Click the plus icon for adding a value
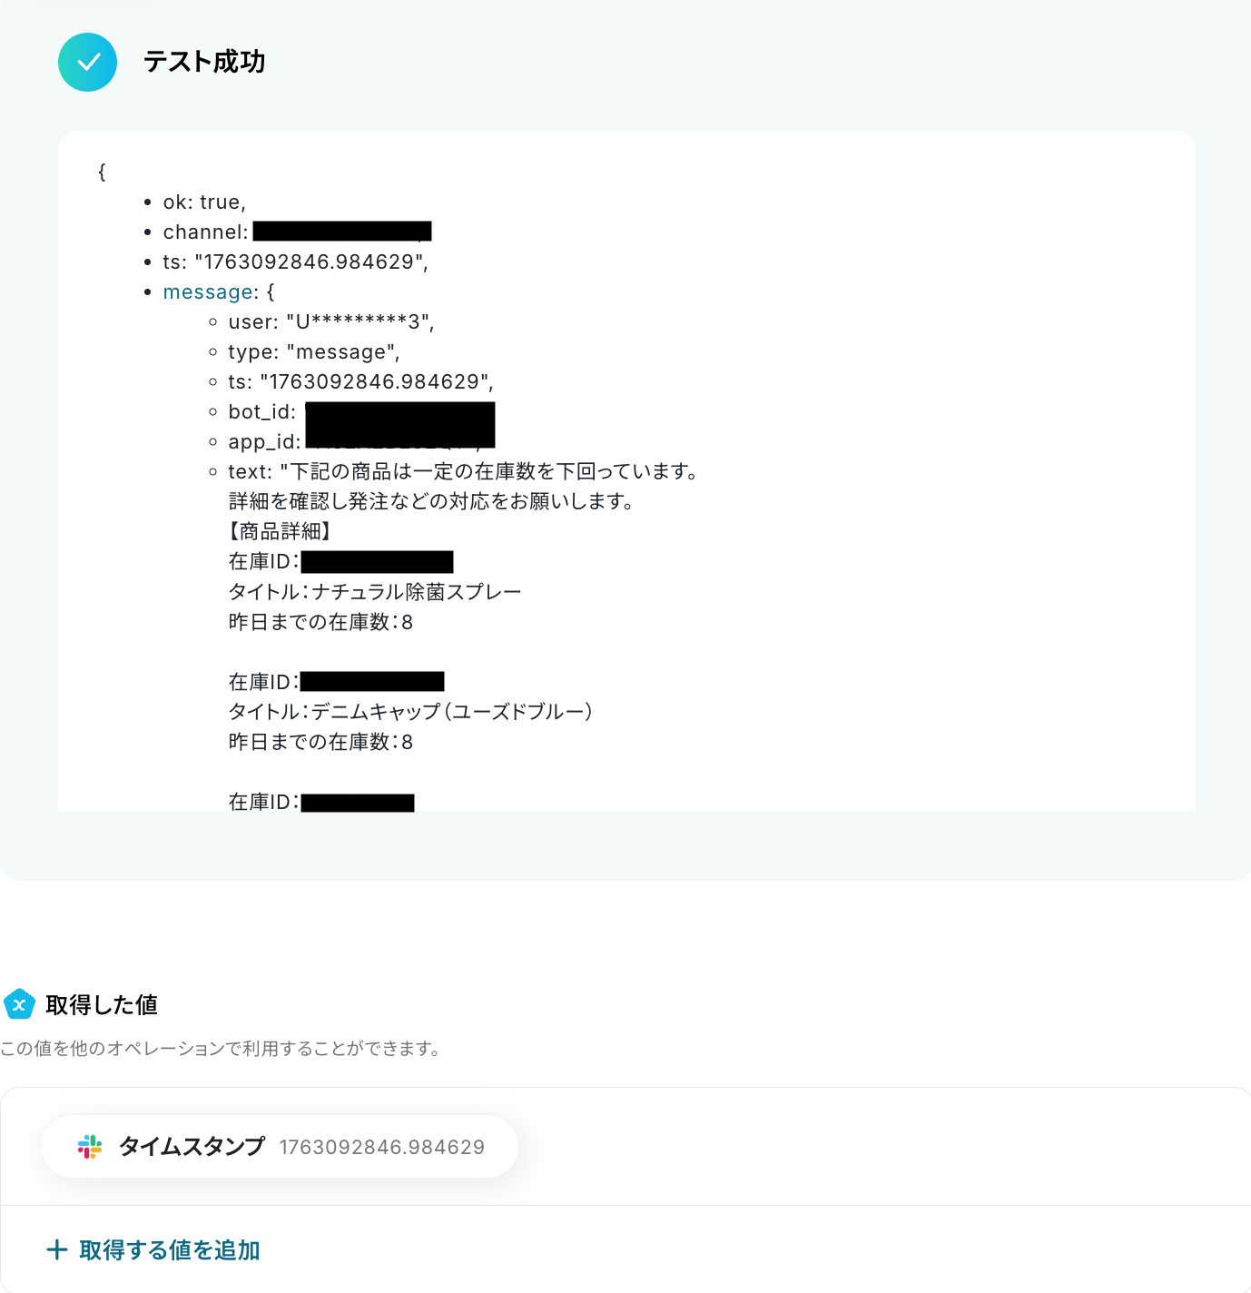The width and height of the screenshot is (1251, 1293). pyautogui.click(x=57, y=1250)
